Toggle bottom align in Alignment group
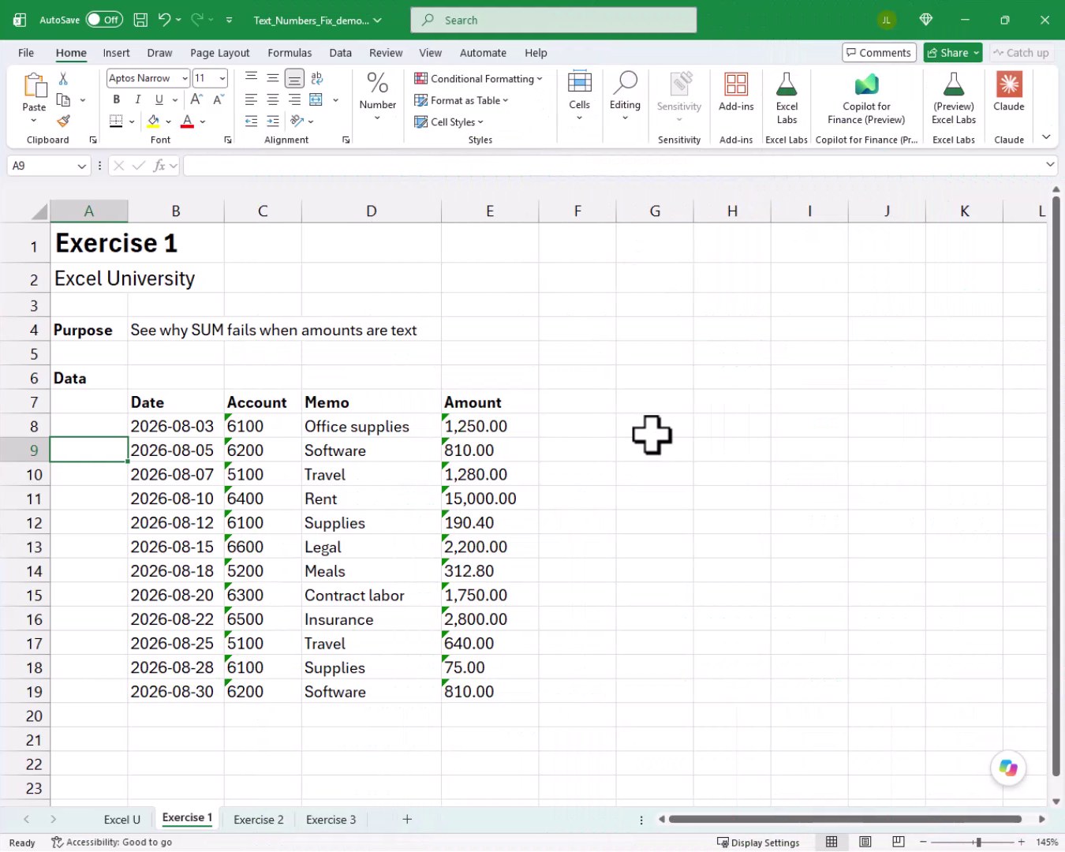Image resolution: width=1065 pixels, height=852 pixels. tap(294, 78)
